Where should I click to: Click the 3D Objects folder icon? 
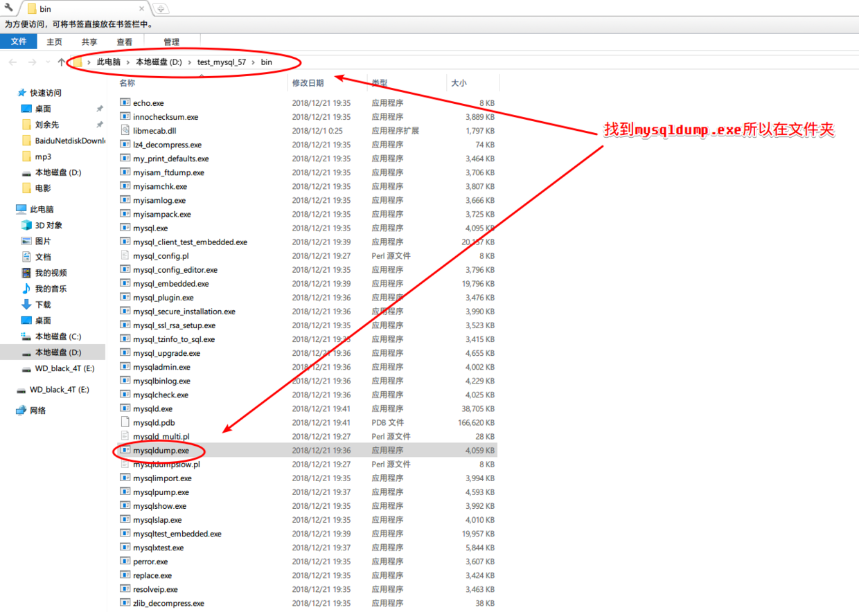click(26, 225)
